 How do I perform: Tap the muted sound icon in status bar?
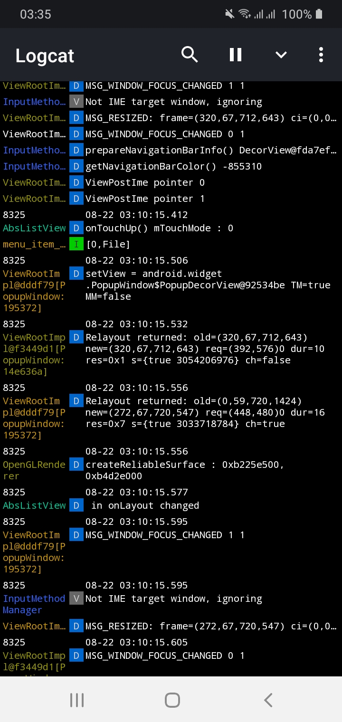(229, 14)
